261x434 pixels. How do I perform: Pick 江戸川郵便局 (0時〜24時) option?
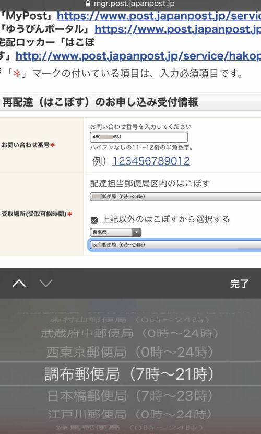point(130,414)
